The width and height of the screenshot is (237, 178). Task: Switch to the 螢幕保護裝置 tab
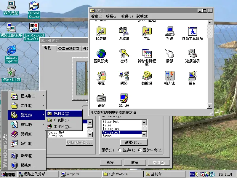click(69, 49)
